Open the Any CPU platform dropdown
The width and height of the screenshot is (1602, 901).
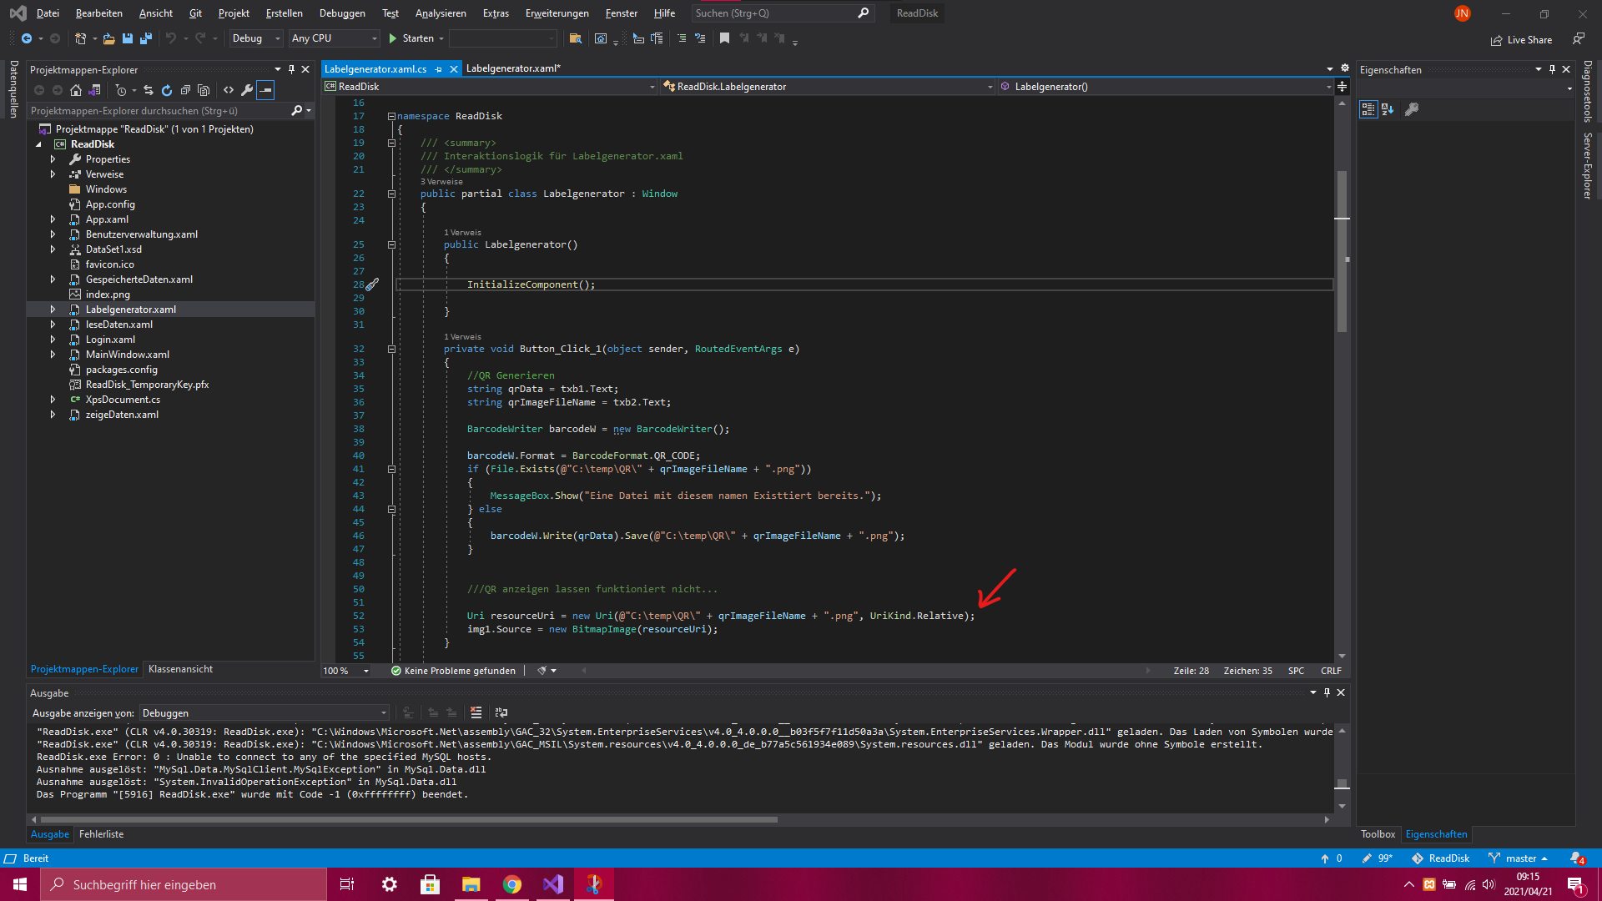335,38
